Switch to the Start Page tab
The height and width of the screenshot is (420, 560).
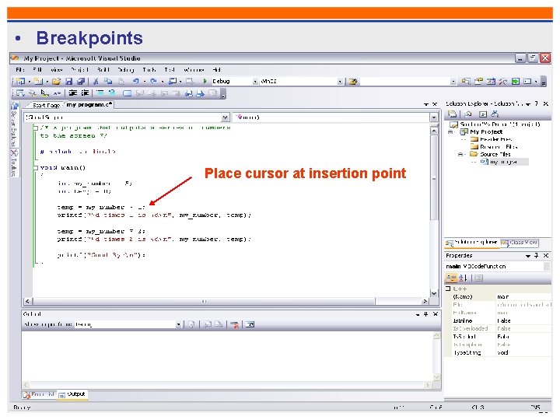click(x=45, y=105)
